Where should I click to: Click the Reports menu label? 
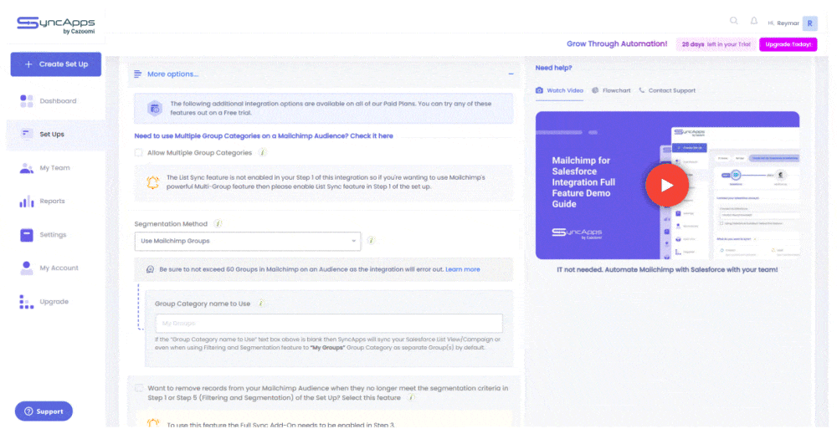pos(52,201)
